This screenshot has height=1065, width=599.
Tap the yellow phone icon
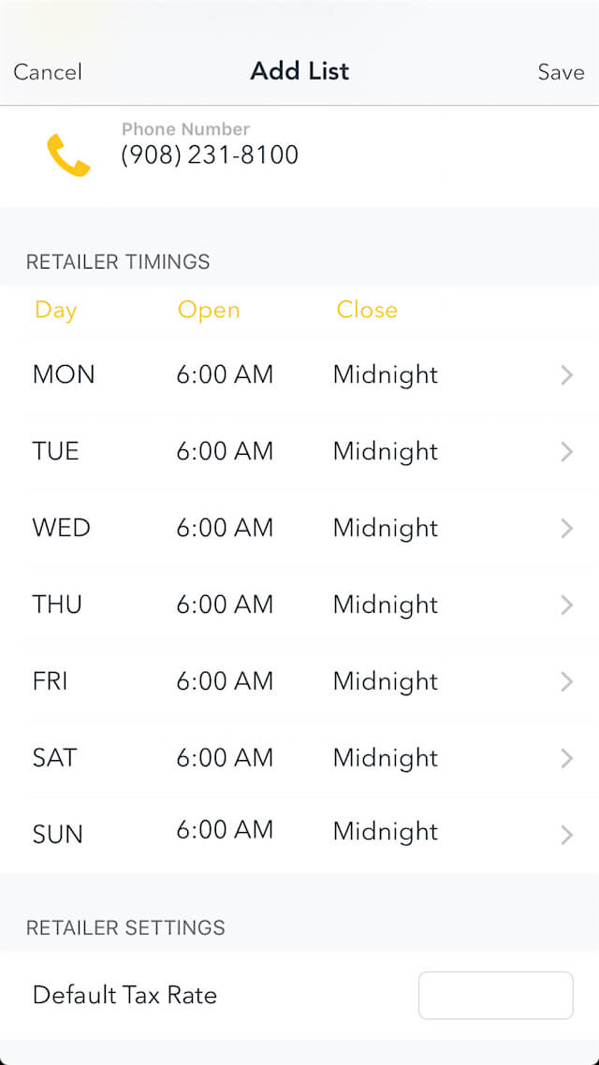68,155
